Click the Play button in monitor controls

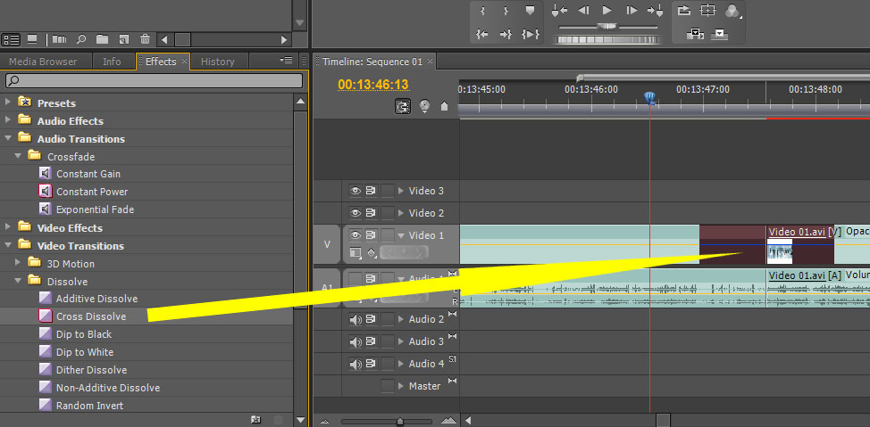click(607, 10)
